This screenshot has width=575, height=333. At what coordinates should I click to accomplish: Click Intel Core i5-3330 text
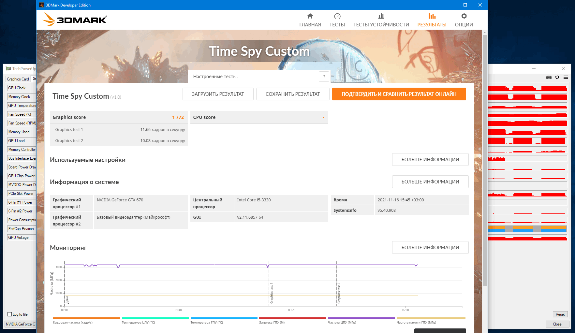pyautogui.click(x=254, y=200)
